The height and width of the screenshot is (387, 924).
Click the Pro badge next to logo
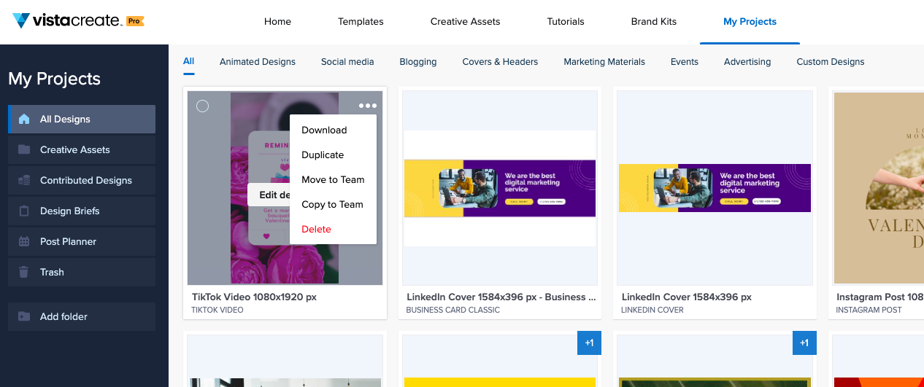tap(135, 21)
